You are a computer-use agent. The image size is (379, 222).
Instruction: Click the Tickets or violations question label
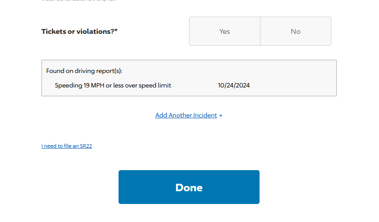79,31
